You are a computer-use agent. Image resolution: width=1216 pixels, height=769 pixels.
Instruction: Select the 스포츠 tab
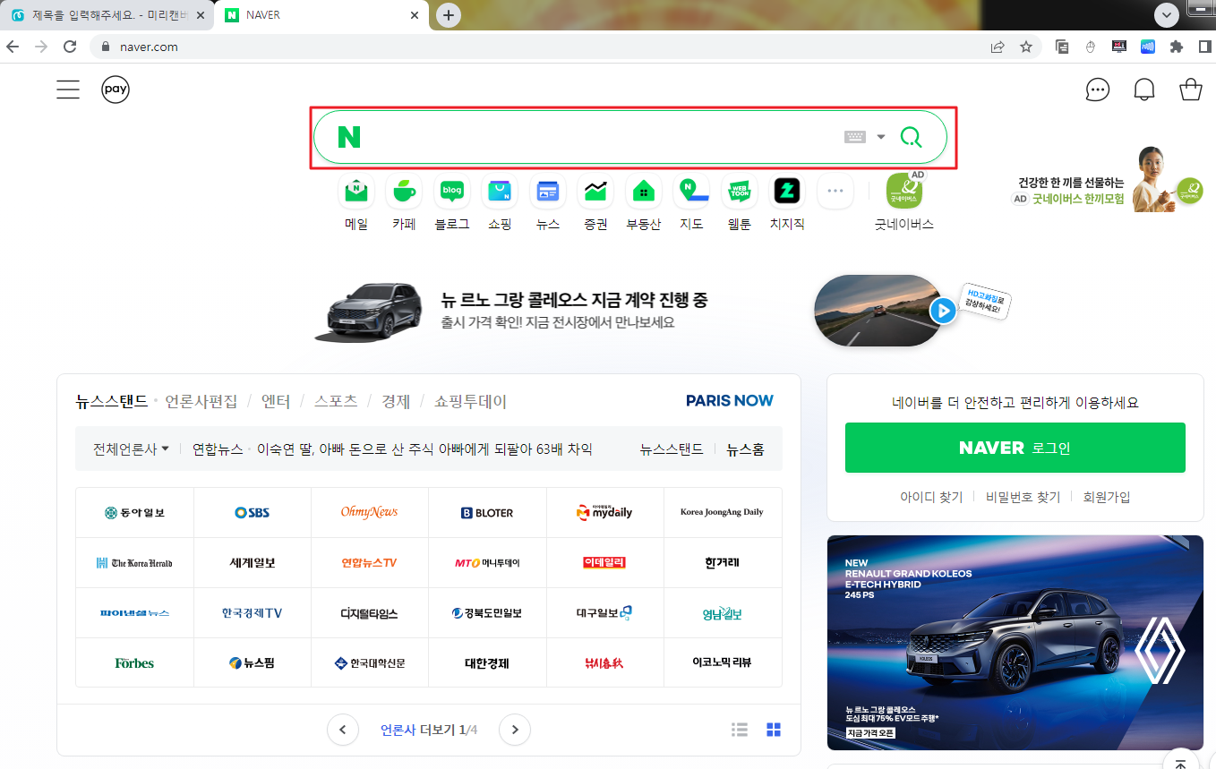(336, 402)
